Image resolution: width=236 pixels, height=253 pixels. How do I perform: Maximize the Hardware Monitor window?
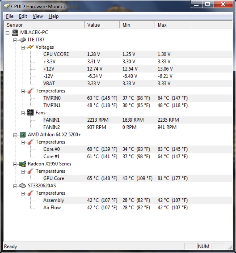point(208,4)
